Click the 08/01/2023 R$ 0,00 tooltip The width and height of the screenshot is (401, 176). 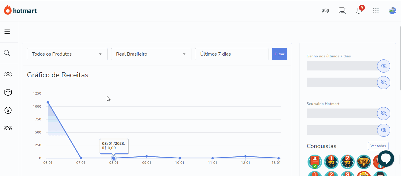(x=114, y=146)
